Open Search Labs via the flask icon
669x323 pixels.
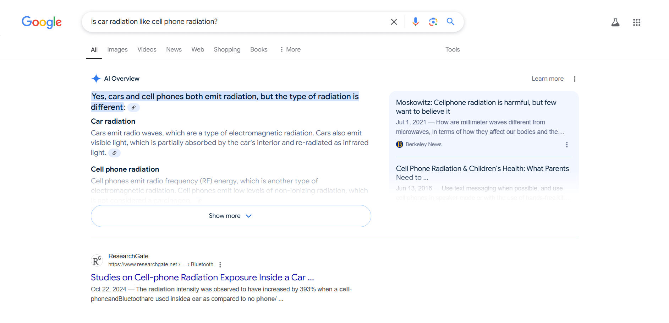point(616,22)
